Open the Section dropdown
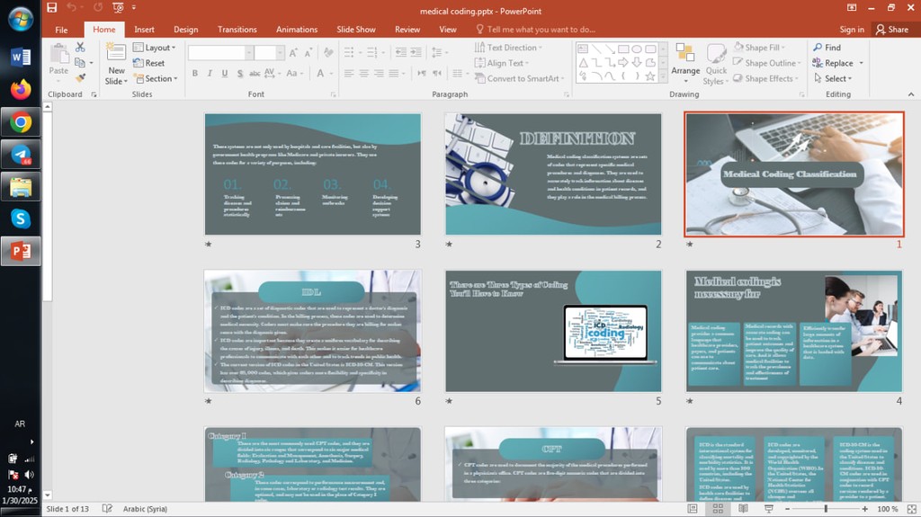The image size is (921, 517). click(156, 79)
